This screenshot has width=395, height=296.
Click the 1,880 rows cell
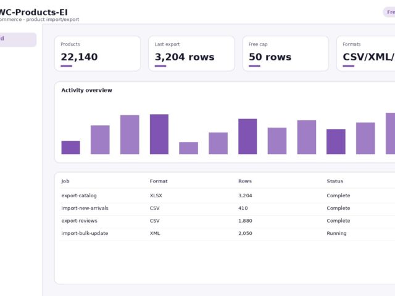point(245,221)
